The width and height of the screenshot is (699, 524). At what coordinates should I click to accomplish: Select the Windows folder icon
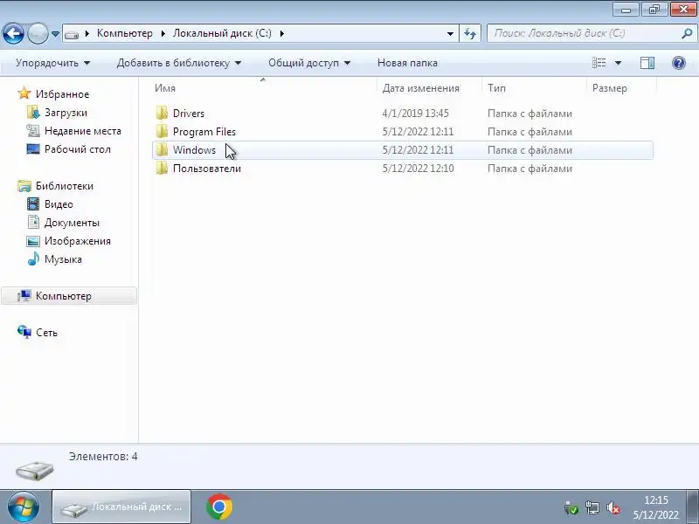click(x=162, y=149)
